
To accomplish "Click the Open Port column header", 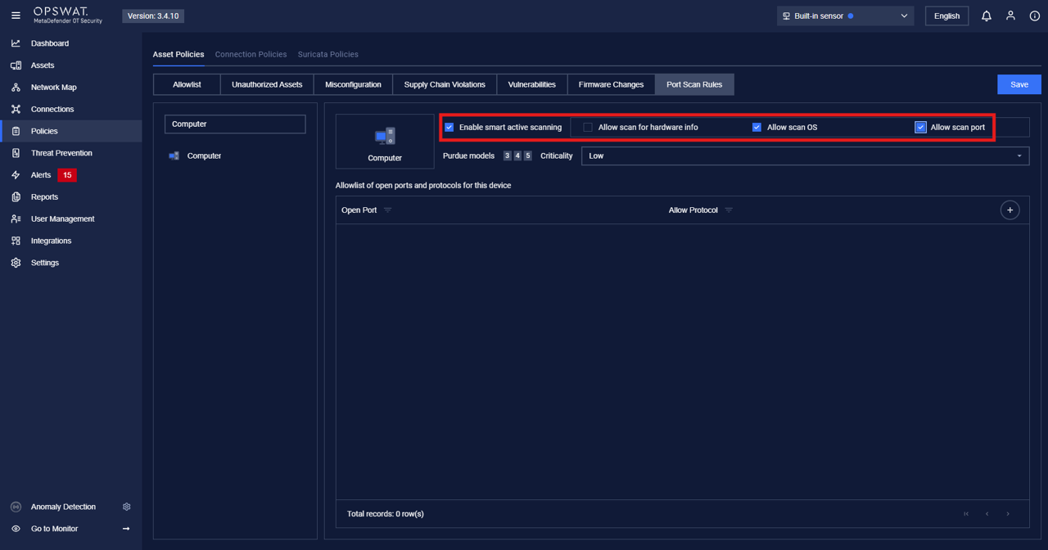I will click(359, 210).
